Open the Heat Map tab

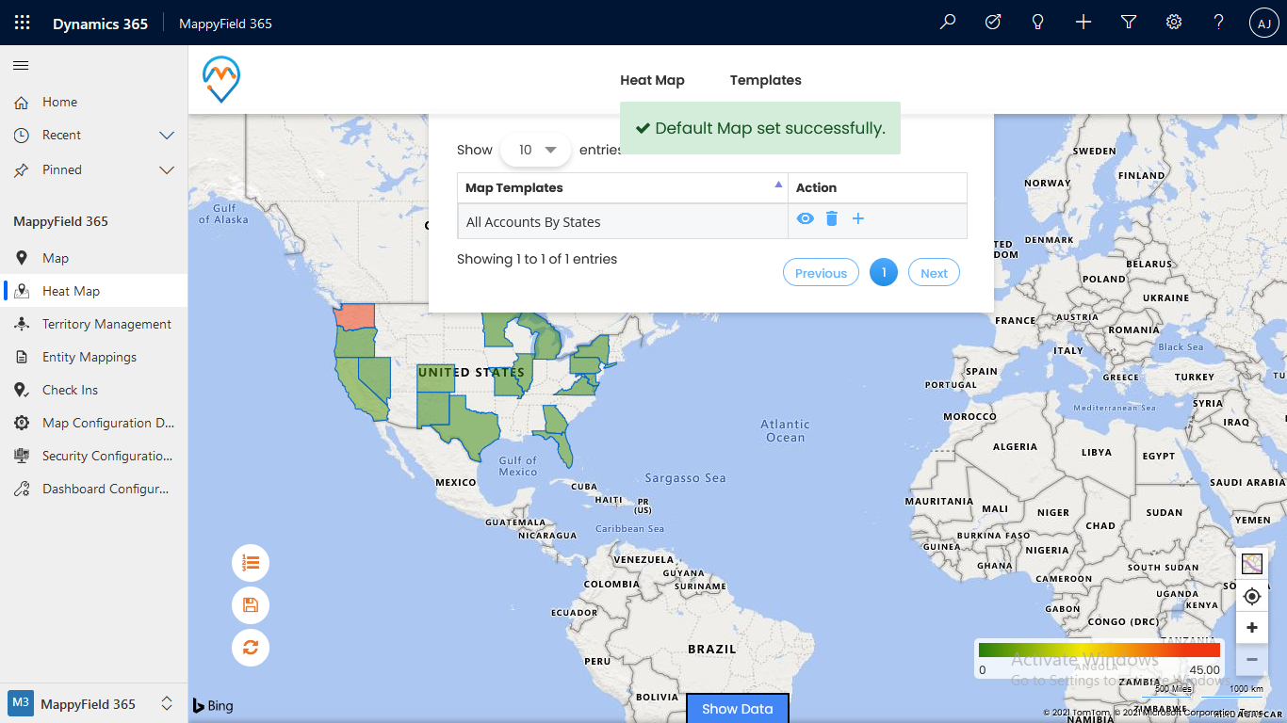click(652, 80)
